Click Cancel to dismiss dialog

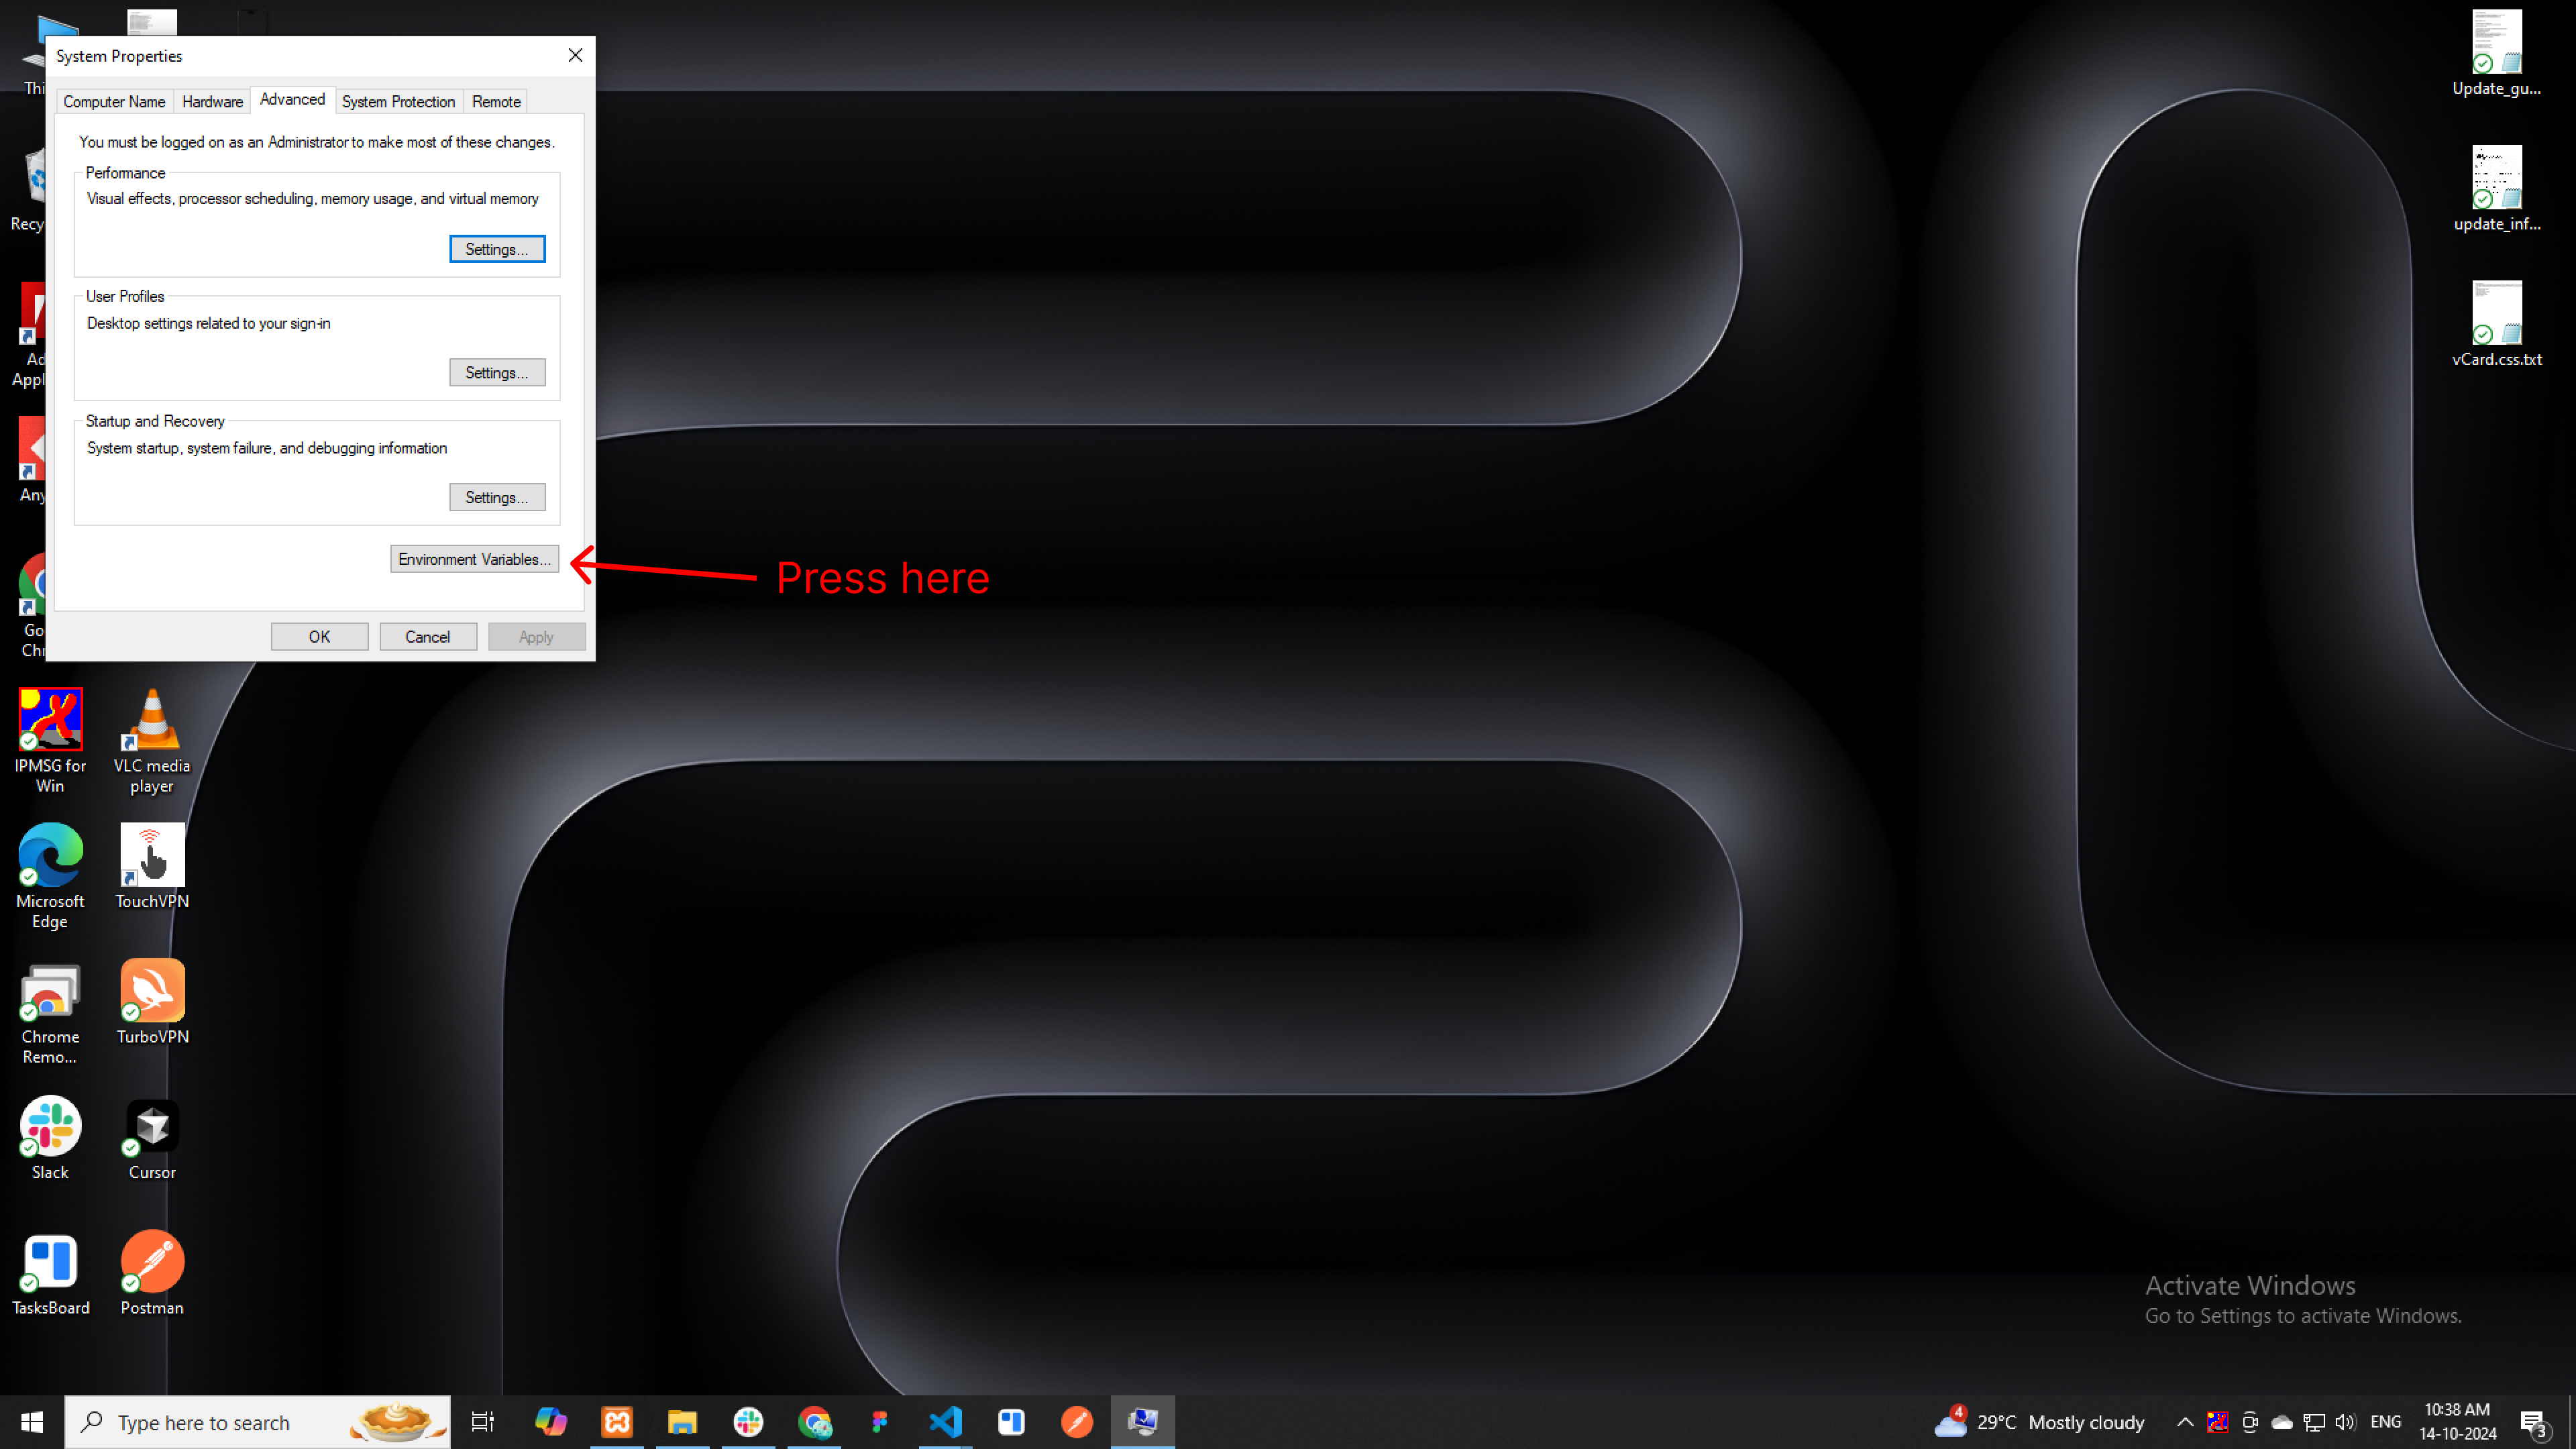point(427,637)
